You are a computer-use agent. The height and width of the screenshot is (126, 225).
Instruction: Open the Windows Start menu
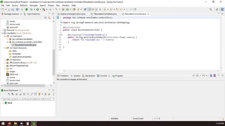[3, 124]
